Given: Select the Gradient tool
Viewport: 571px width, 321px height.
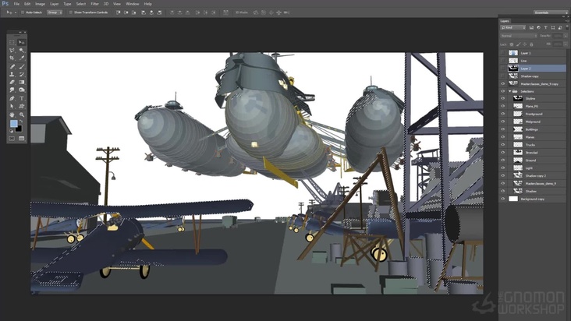Looking at the screenshot, I should [x=22, y=82].
